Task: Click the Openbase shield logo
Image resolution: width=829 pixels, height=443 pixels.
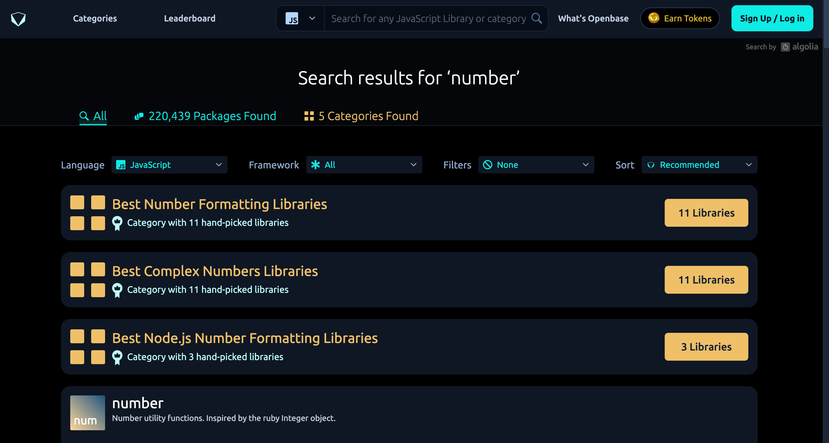Action: (18, 19)
